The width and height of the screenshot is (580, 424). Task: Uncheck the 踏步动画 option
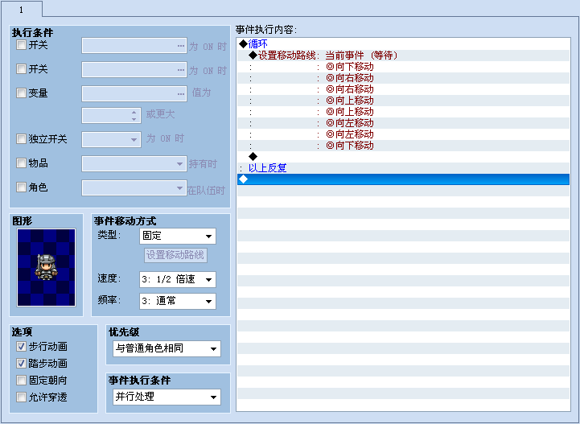coord(21,364)
